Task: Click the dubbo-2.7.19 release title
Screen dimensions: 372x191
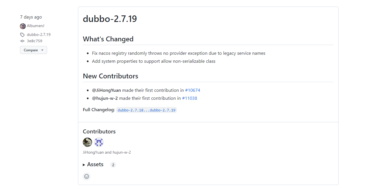Action: coord(110,19)
